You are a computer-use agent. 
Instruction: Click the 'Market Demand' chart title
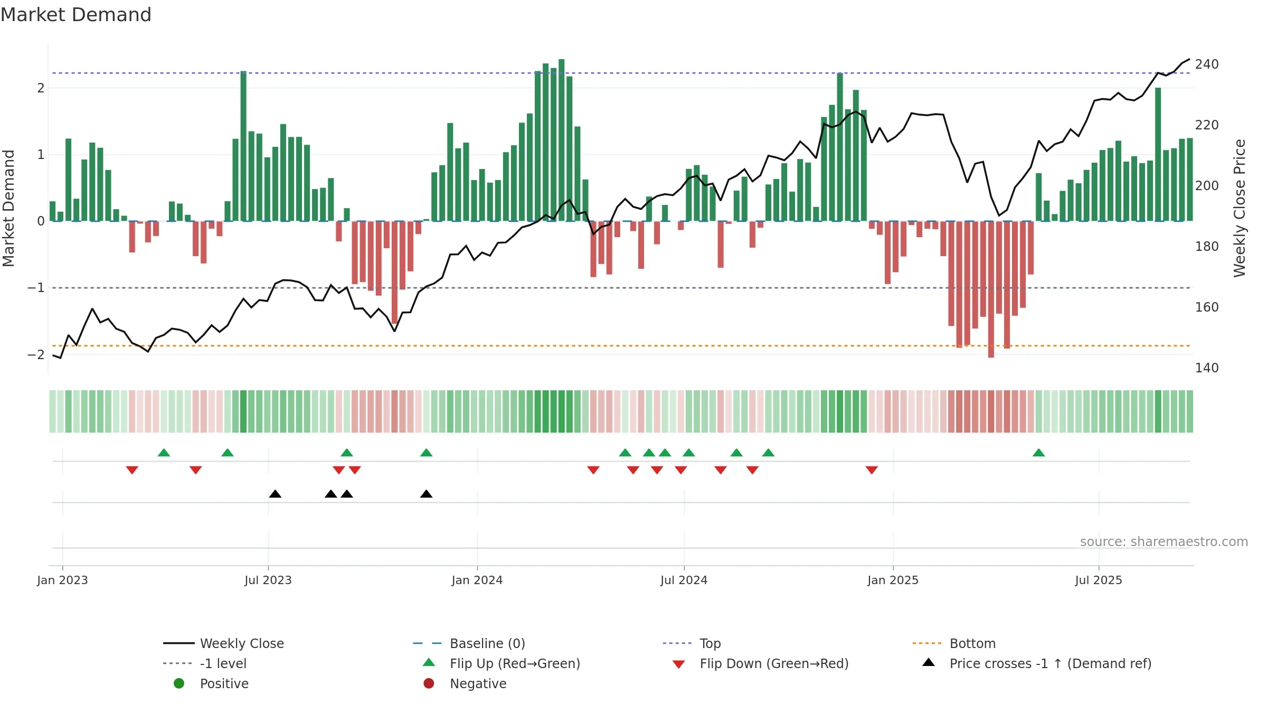(76, 15)
